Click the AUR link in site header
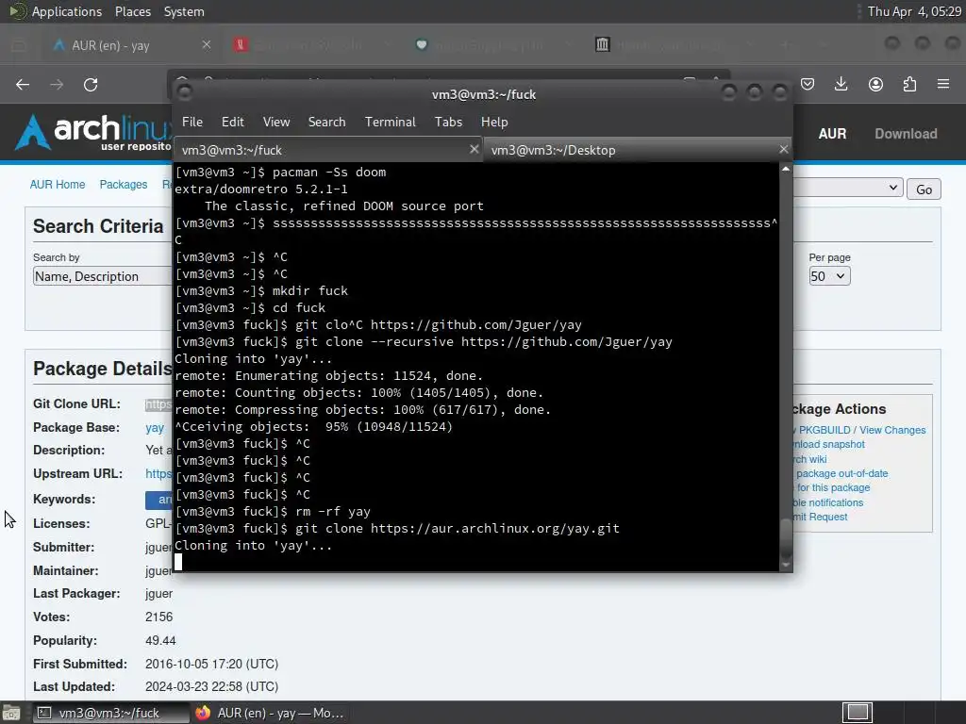Viewport: 966px width, 724px height. tap(832, 134)
